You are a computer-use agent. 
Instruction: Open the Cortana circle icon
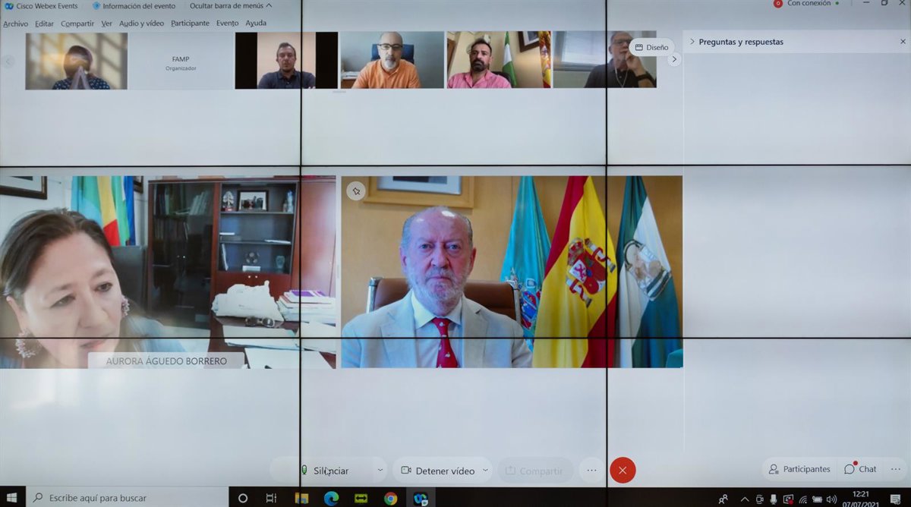[243, 499]
